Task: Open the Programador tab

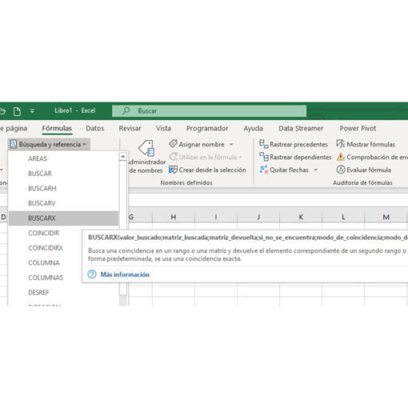Action: coord(207,128)
